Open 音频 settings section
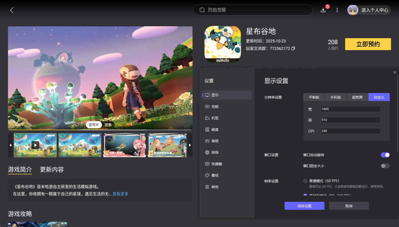 (227, 141)
